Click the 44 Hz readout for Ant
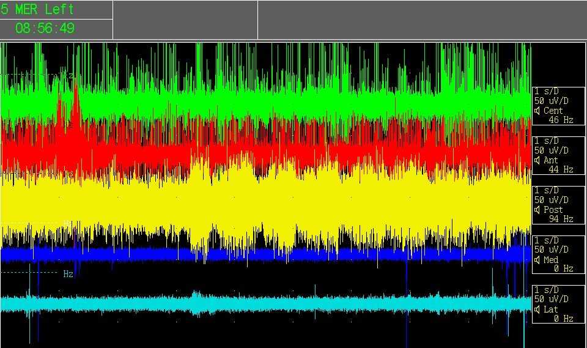This screenshot has width=587, height=348. [561, 169]
